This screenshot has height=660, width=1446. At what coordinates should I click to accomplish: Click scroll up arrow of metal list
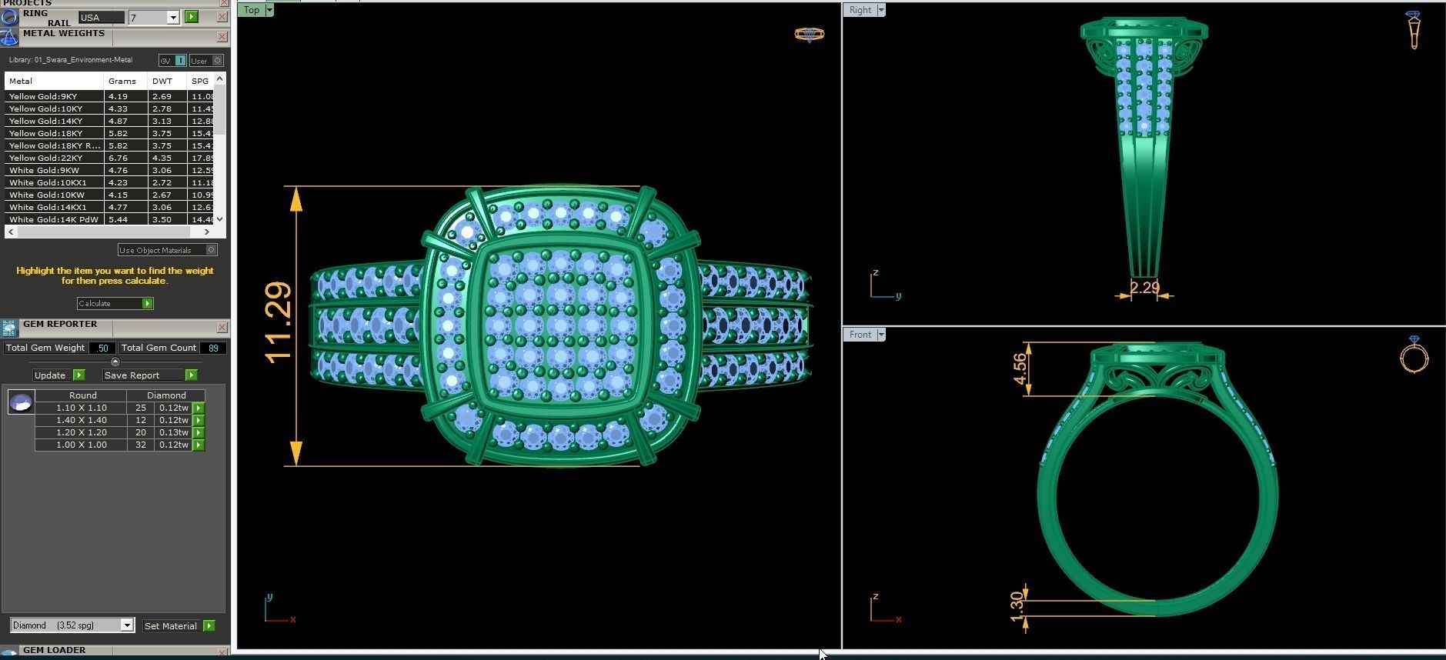click(220, 78)
